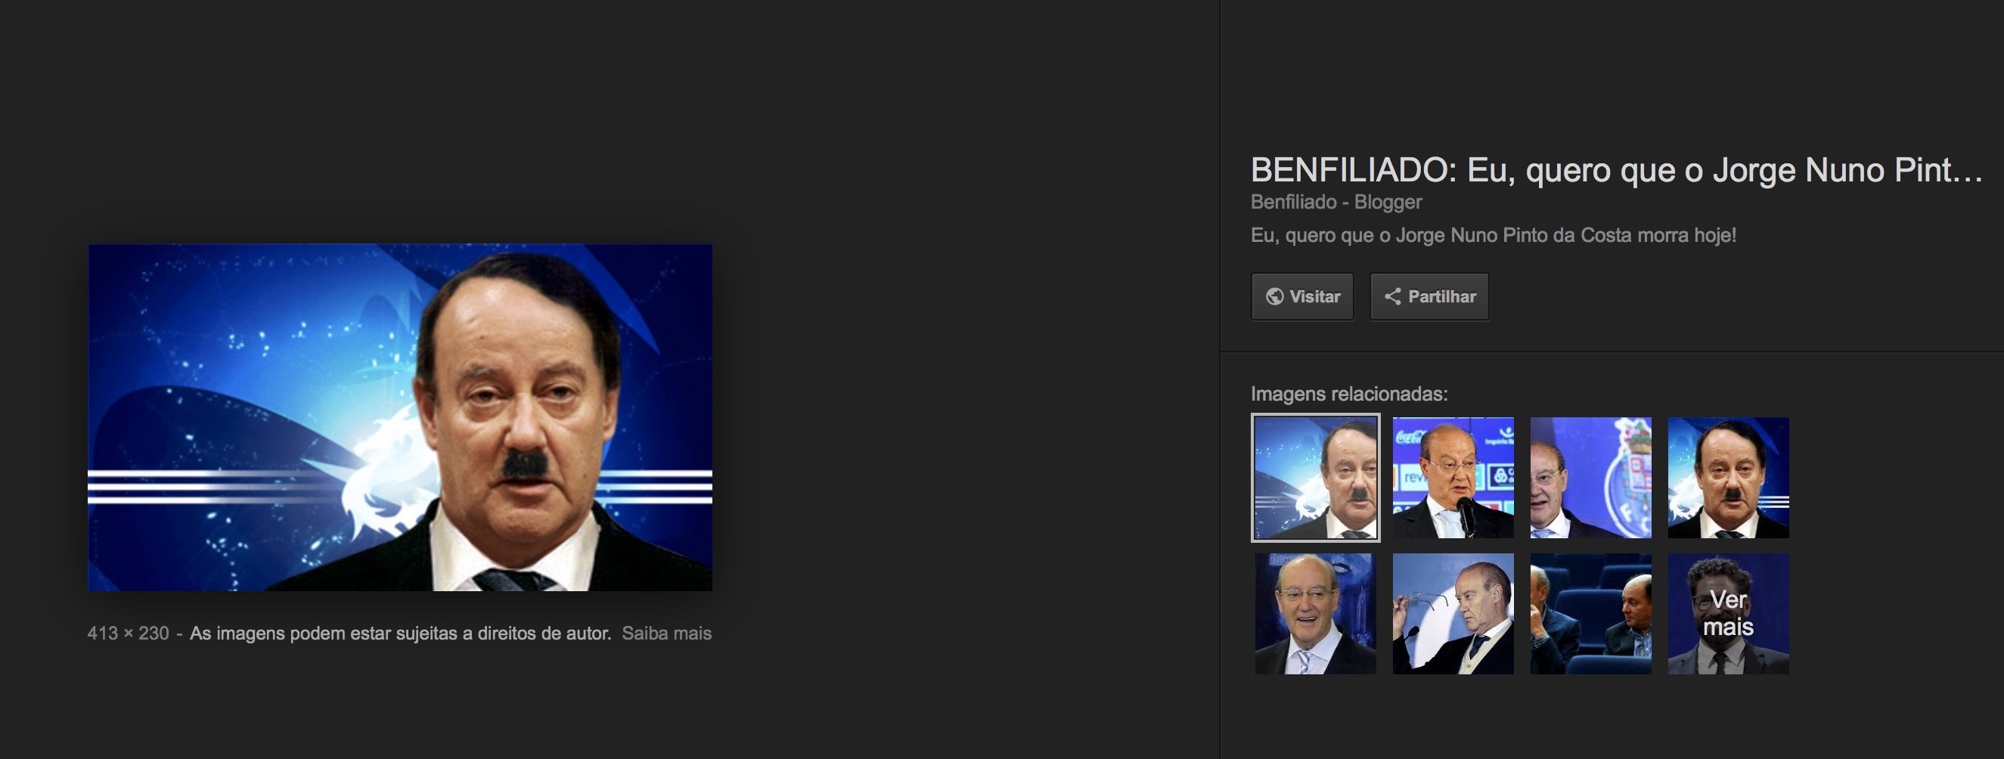Image resolution: width=2004 pixels, height=759 pixels.
Task: Open thumbnail of smiling man with glasses
Action: click(1316, 614)
